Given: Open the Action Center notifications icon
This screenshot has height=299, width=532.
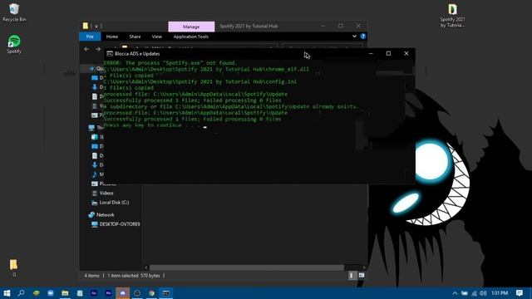Looking at the screenshot, I should tap(519, 293).
